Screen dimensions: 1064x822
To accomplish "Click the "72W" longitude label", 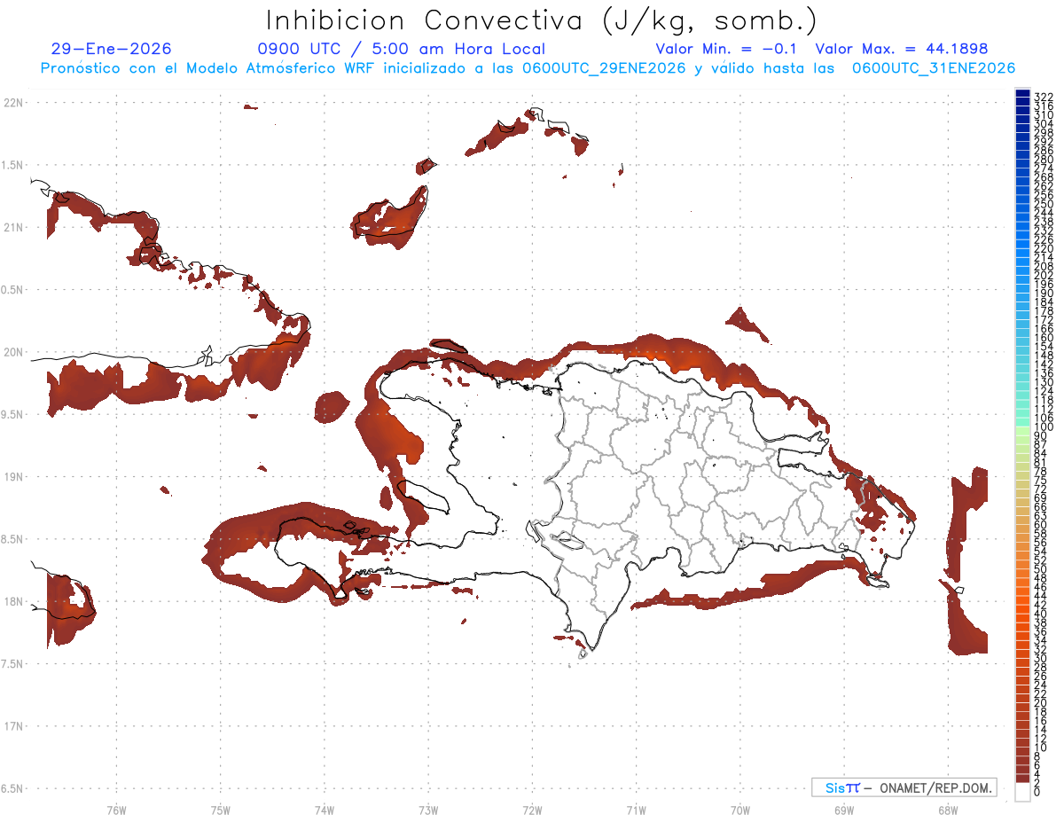I will pyautogui.click(x=532, y=810).
